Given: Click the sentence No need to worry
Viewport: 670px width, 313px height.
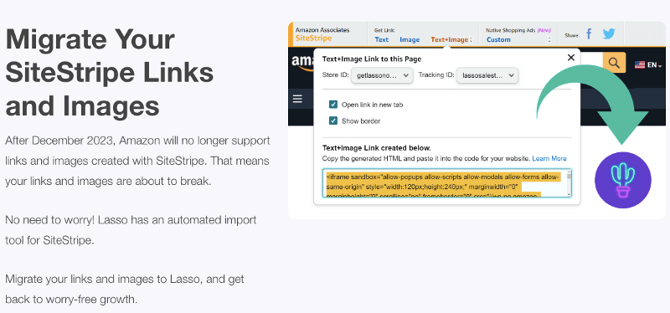Looking at the screenshot, I should tap(50, 220).
